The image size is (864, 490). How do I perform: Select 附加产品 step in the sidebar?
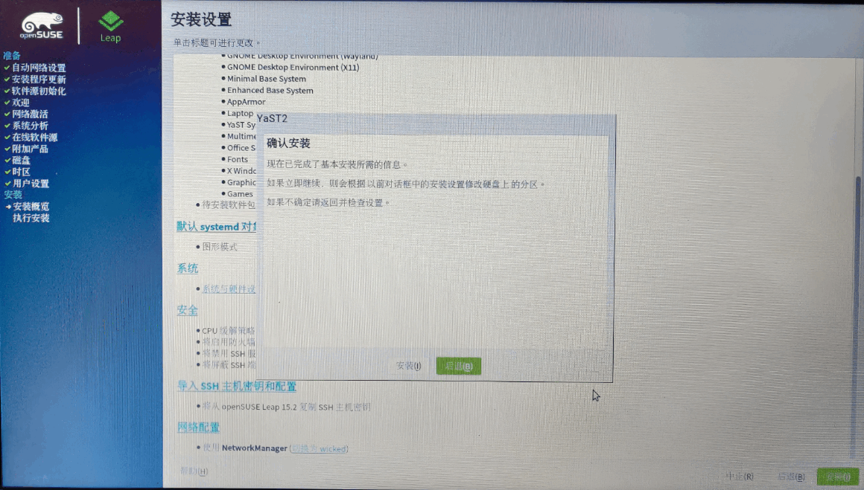(30, 149)
